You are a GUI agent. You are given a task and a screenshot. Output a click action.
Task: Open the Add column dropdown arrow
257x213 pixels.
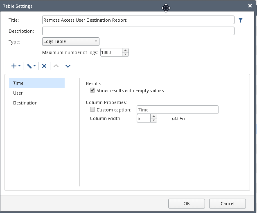pos(19,66)
